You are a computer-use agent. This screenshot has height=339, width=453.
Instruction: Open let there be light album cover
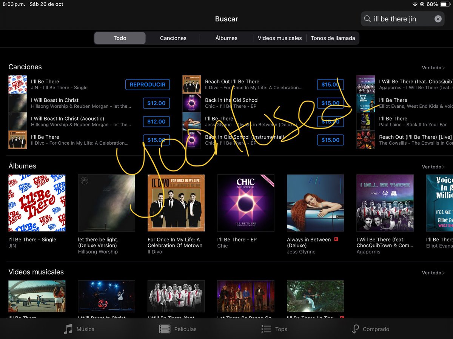click(x=106, y=203)
